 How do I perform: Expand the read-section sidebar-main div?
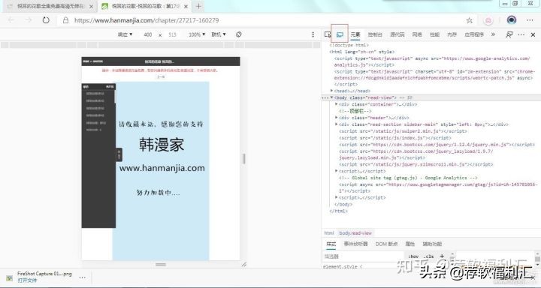(x=337, y=124)
